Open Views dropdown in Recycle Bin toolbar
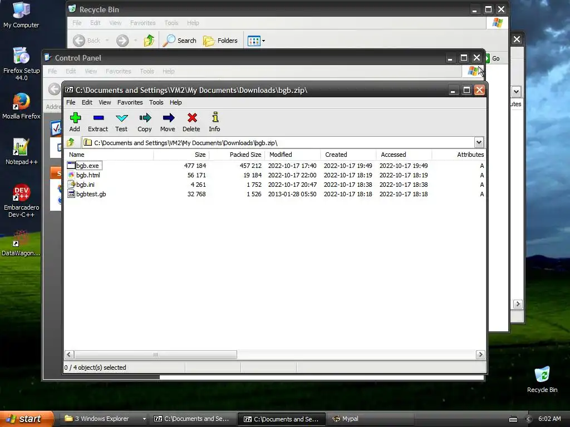 (256, 41)
